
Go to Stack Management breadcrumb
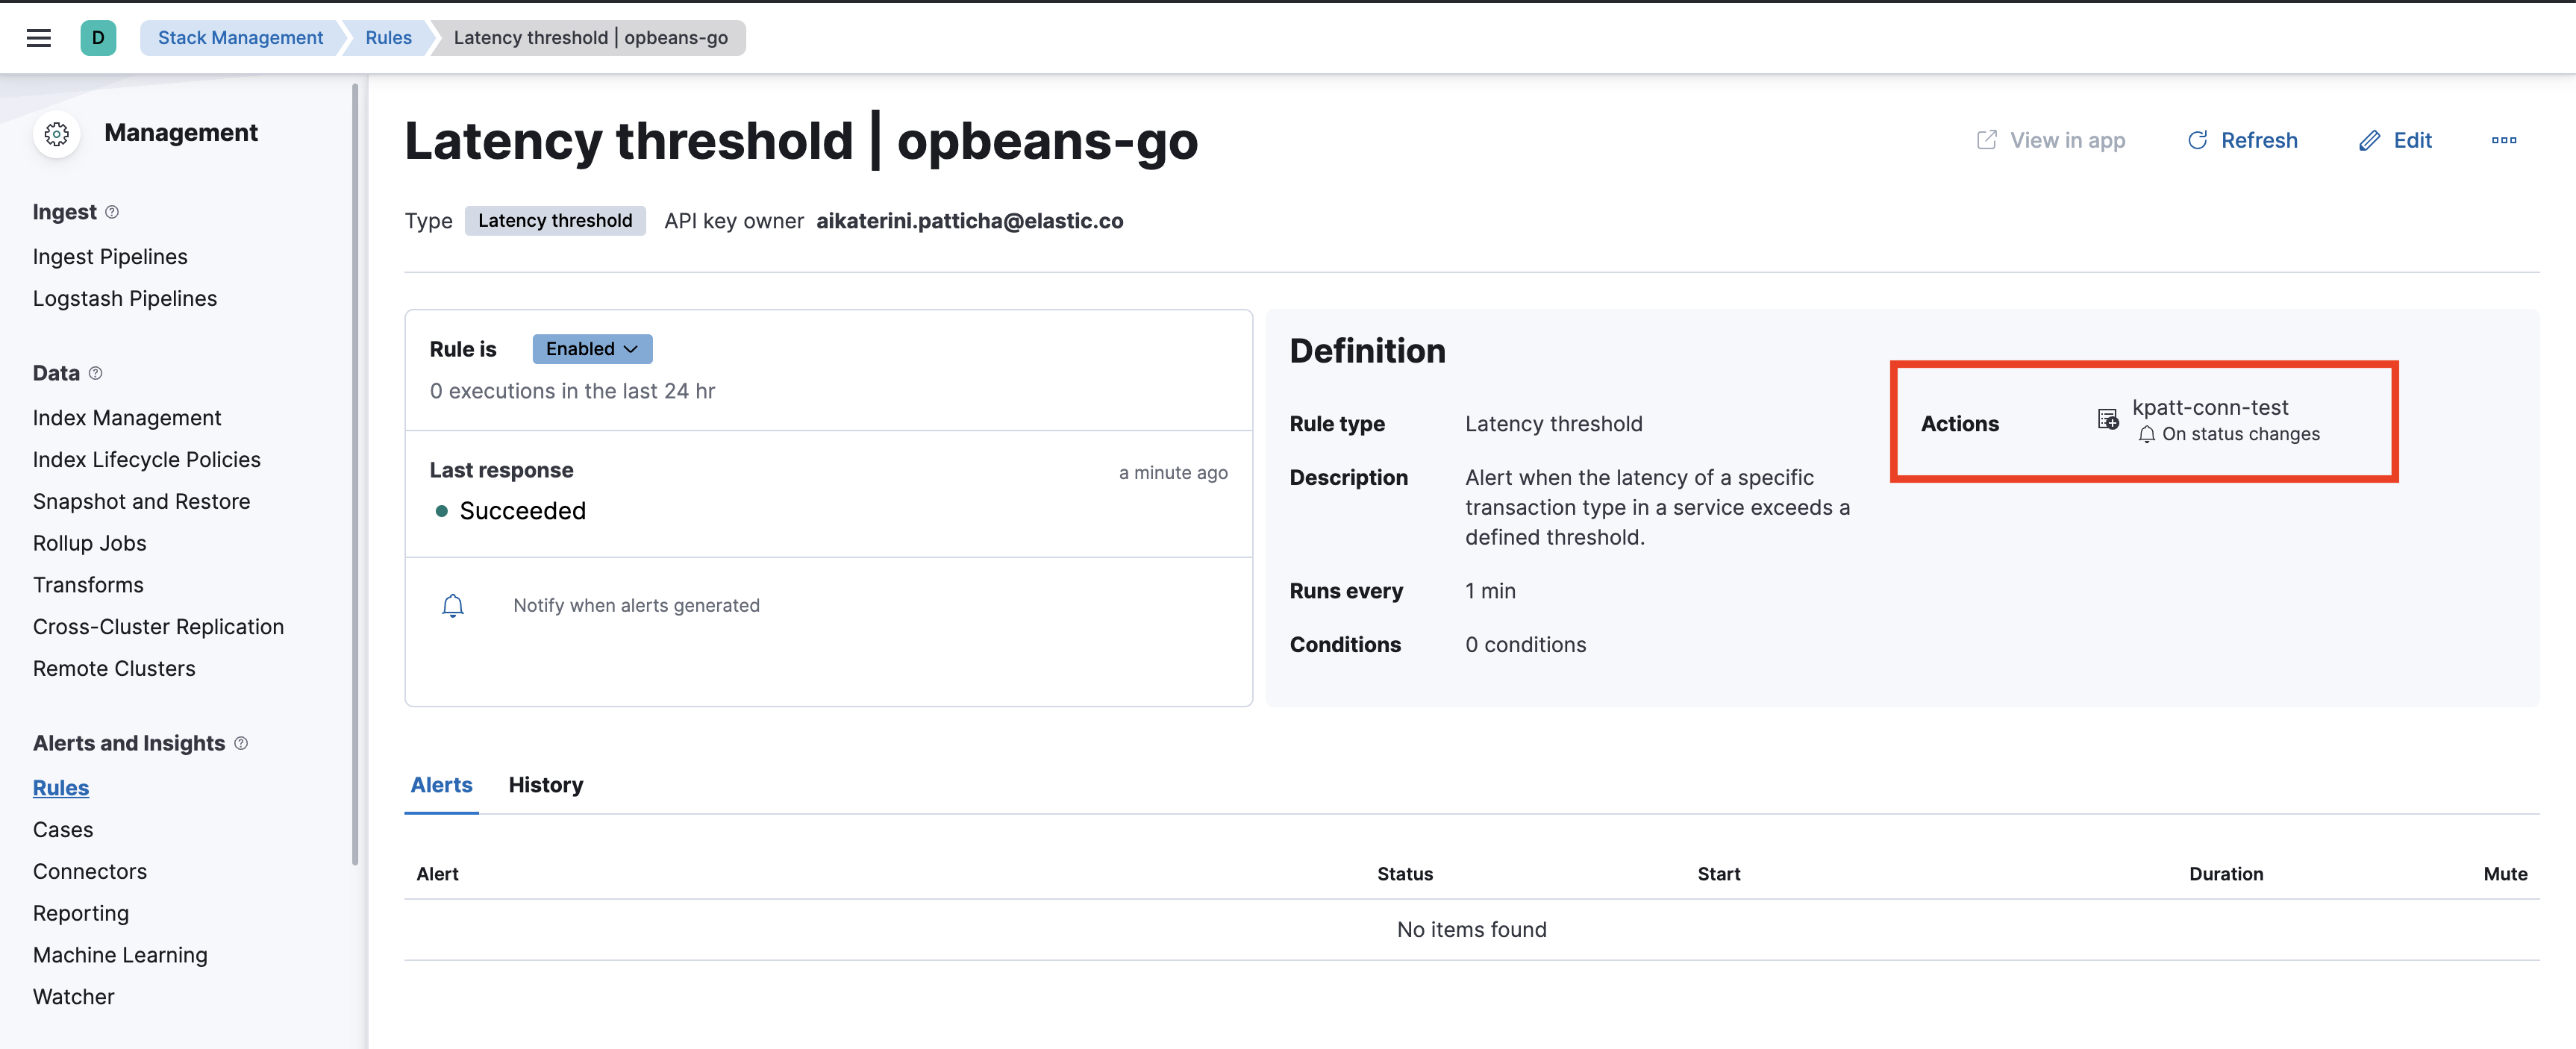240,38
